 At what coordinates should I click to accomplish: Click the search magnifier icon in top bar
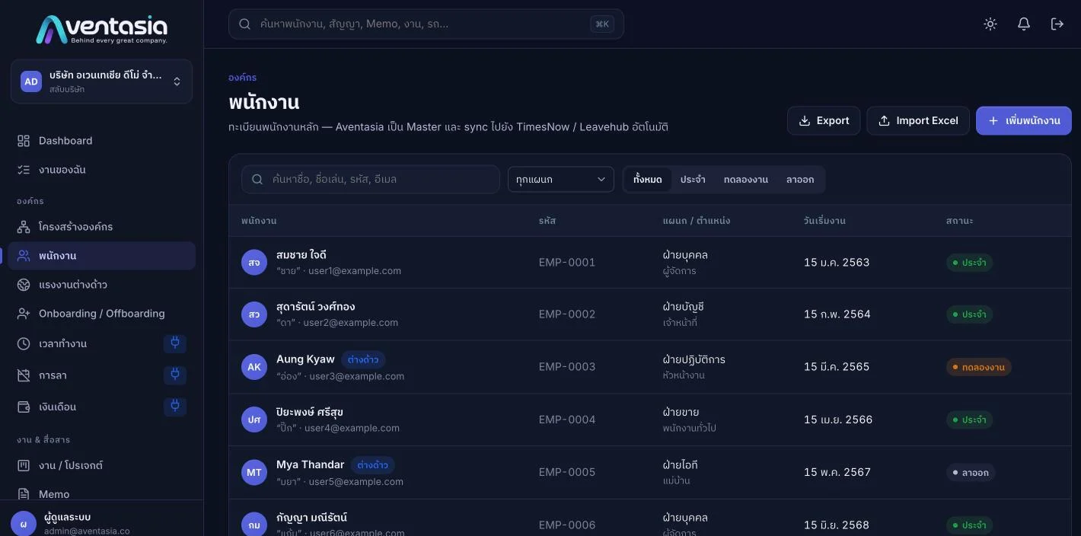tap(245, 24)
